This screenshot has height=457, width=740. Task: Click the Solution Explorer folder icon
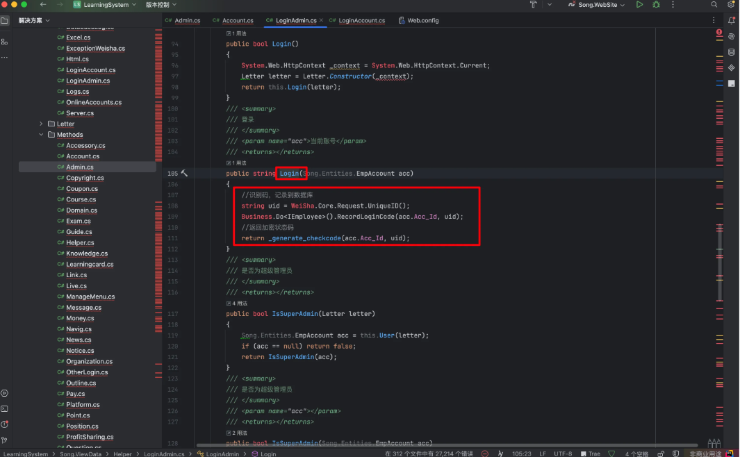(x=5, y=21)
